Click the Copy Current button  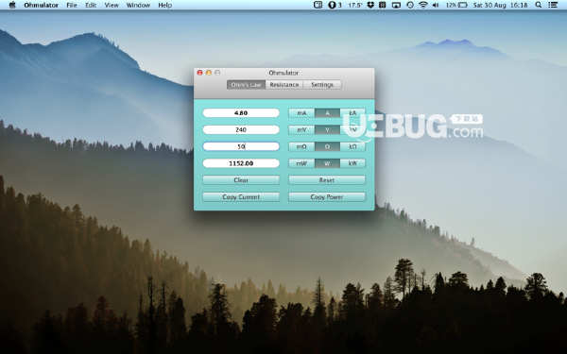(x=241, y=197)
